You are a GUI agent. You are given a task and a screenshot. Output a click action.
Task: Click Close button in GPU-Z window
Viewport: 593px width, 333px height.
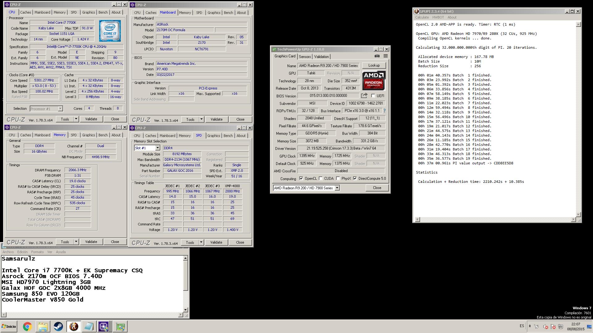377,188
